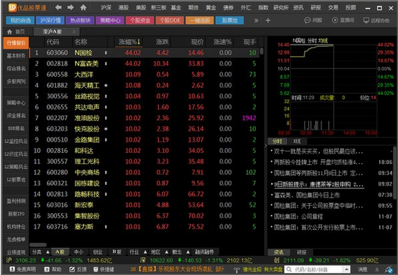Click the network status icon at bottom right
398x275 pixels.
pyautogui.click(x=388, y=269)
